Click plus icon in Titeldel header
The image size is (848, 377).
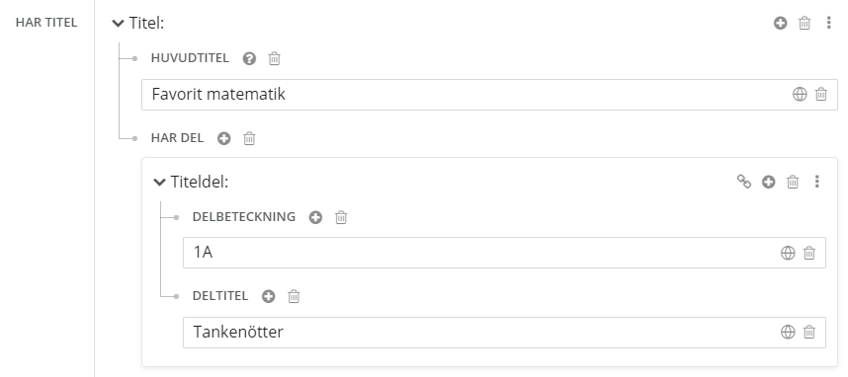click(x=769, y=182)
